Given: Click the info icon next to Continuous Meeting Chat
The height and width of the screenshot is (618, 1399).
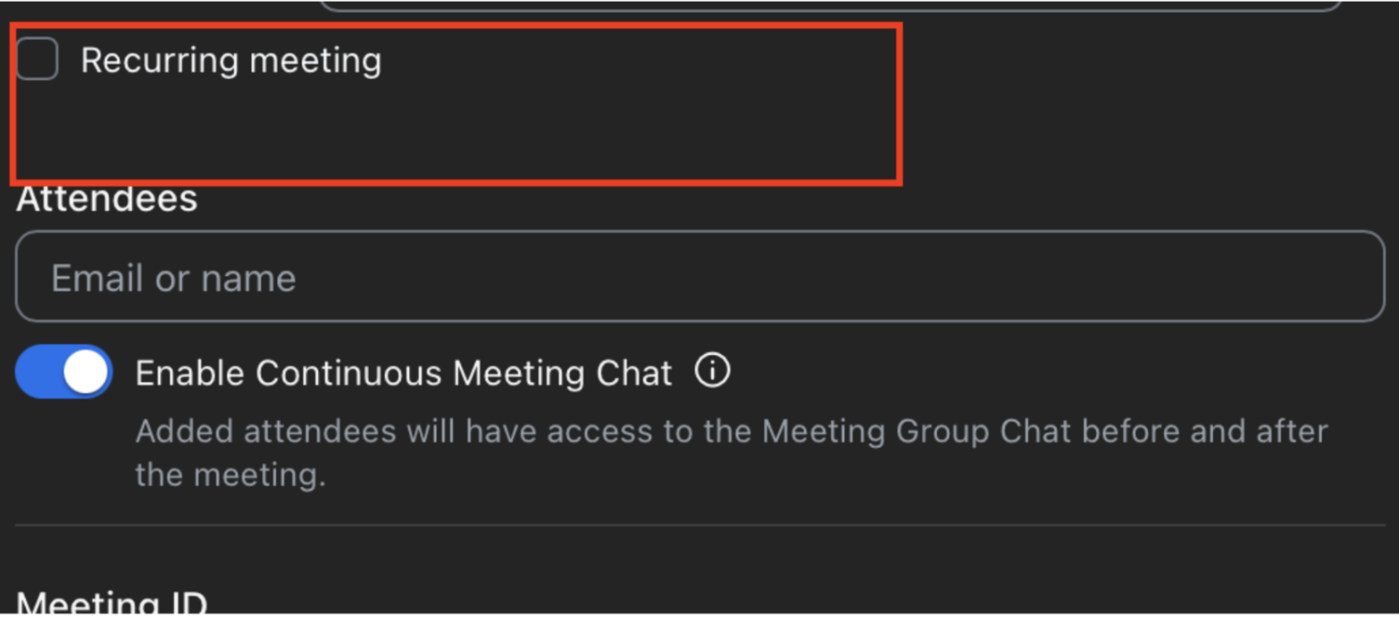Looking at the screenshot, I should [x=714, y=370].
